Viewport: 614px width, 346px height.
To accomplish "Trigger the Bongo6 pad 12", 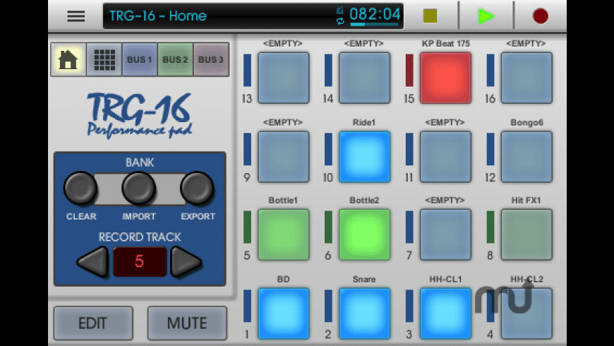I will (526, 157).
